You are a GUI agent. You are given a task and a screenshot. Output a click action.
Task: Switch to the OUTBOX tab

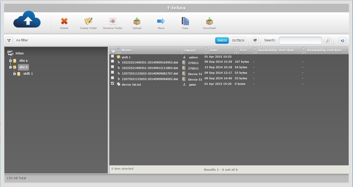[x=238, y=40]
